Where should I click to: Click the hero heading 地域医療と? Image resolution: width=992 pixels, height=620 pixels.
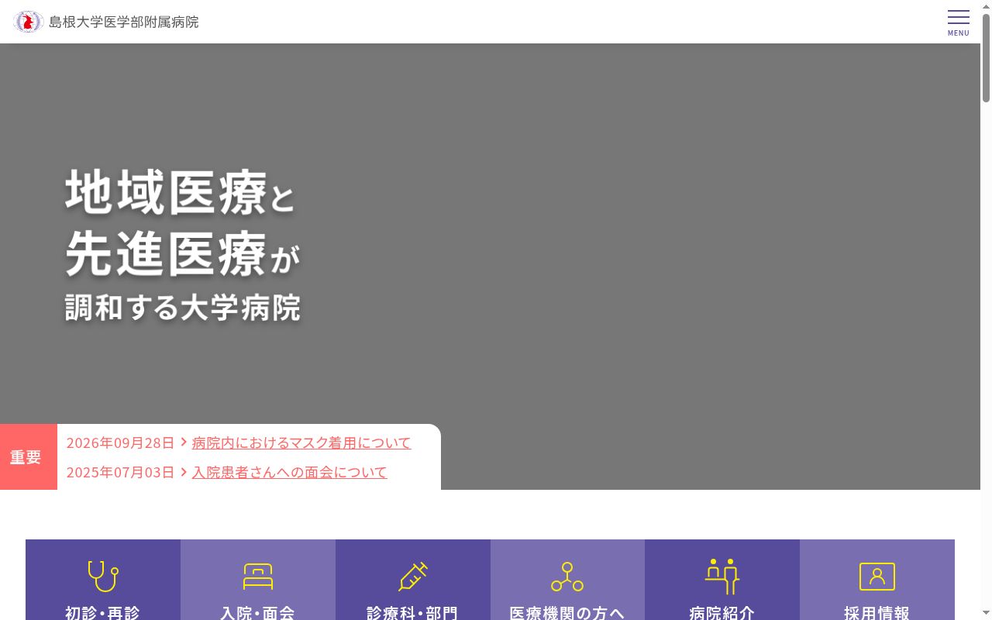point(181,192)
